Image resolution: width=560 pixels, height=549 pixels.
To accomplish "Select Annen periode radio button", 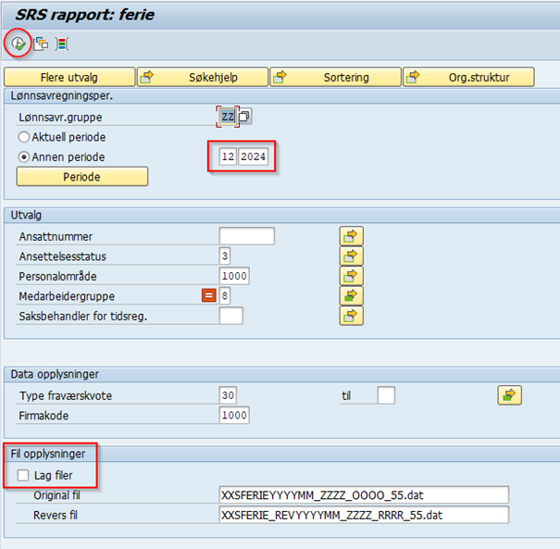I will (23, 156).
